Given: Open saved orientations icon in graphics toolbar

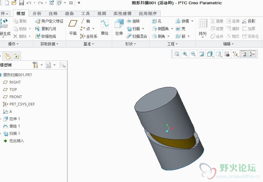Looking at the screenshot, I should pos(218,54).
